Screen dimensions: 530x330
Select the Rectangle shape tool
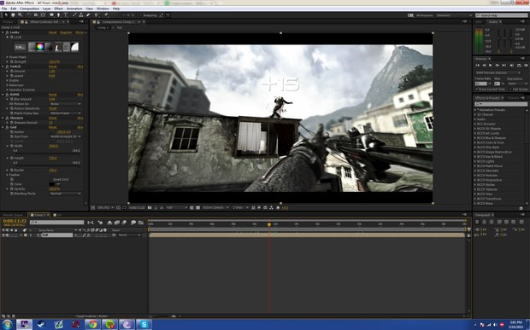click(x=51, y=15)
